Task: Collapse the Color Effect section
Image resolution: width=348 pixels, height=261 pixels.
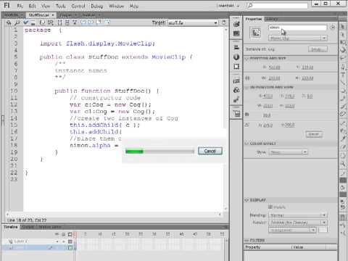Action: [246, 144]
